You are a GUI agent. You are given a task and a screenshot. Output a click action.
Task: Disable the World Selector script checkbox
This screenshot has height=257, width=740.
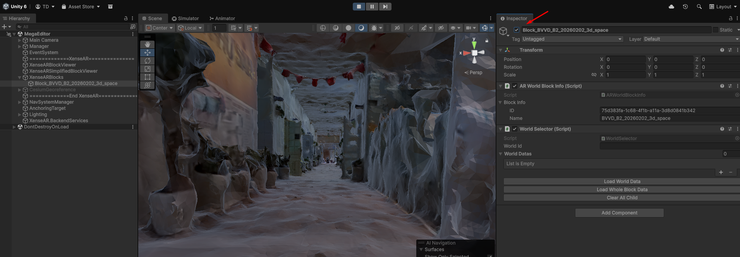(x=515, y=129)
